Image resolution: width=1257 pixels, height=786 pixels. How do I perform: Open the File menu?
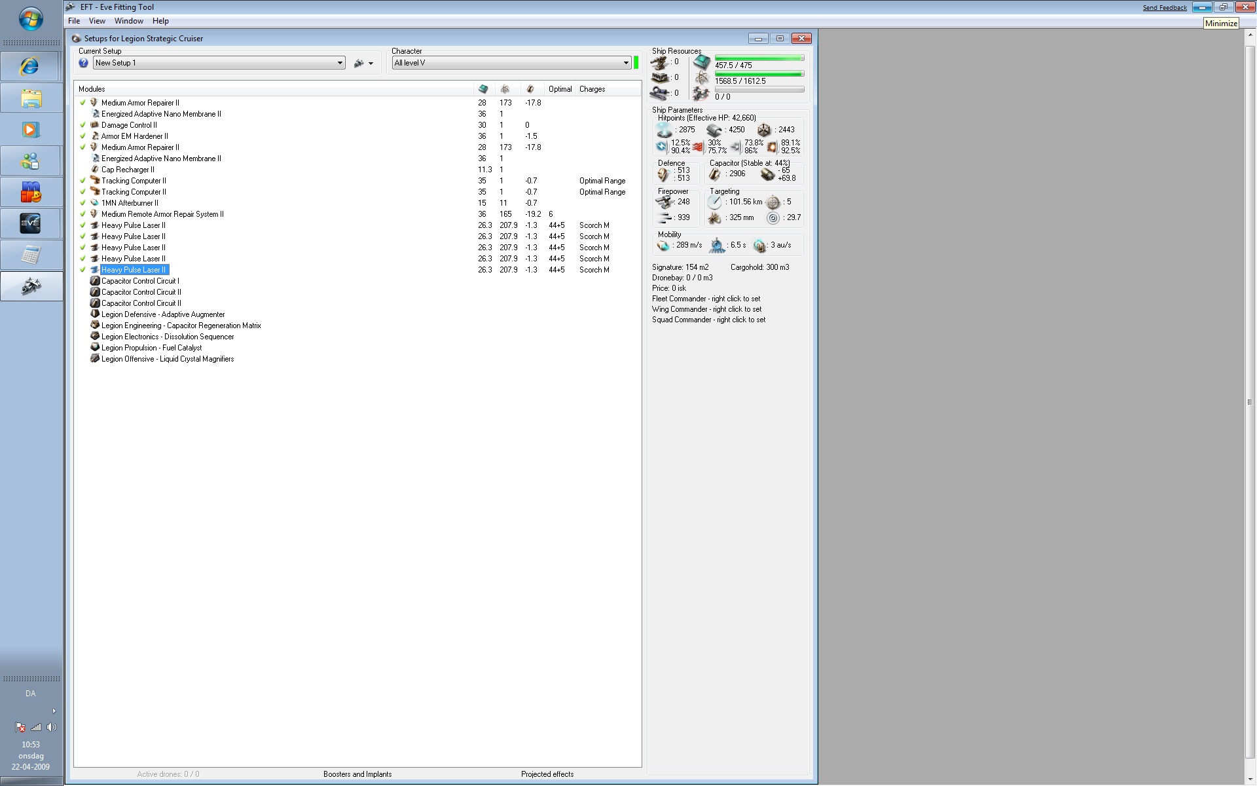click(74, 21)
